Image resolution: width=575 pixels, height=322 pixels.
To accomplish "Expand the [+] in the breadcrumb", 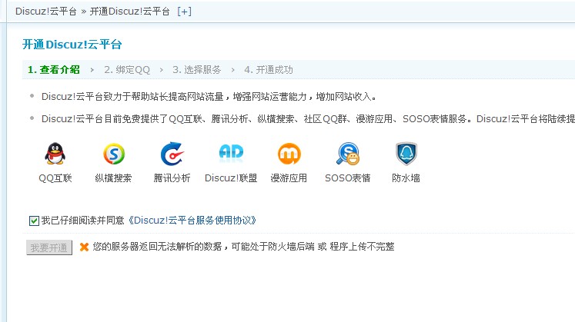I will 184,12.
